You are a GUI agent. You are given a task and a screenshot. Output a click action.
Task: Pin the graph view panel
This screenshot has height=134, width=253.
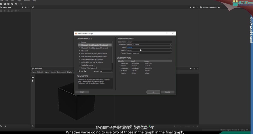(191, 7)
